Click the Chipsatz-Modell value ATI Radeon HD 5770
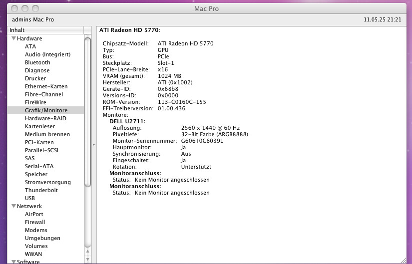Viewport: 412px width, 264px height. coord(185,43)
